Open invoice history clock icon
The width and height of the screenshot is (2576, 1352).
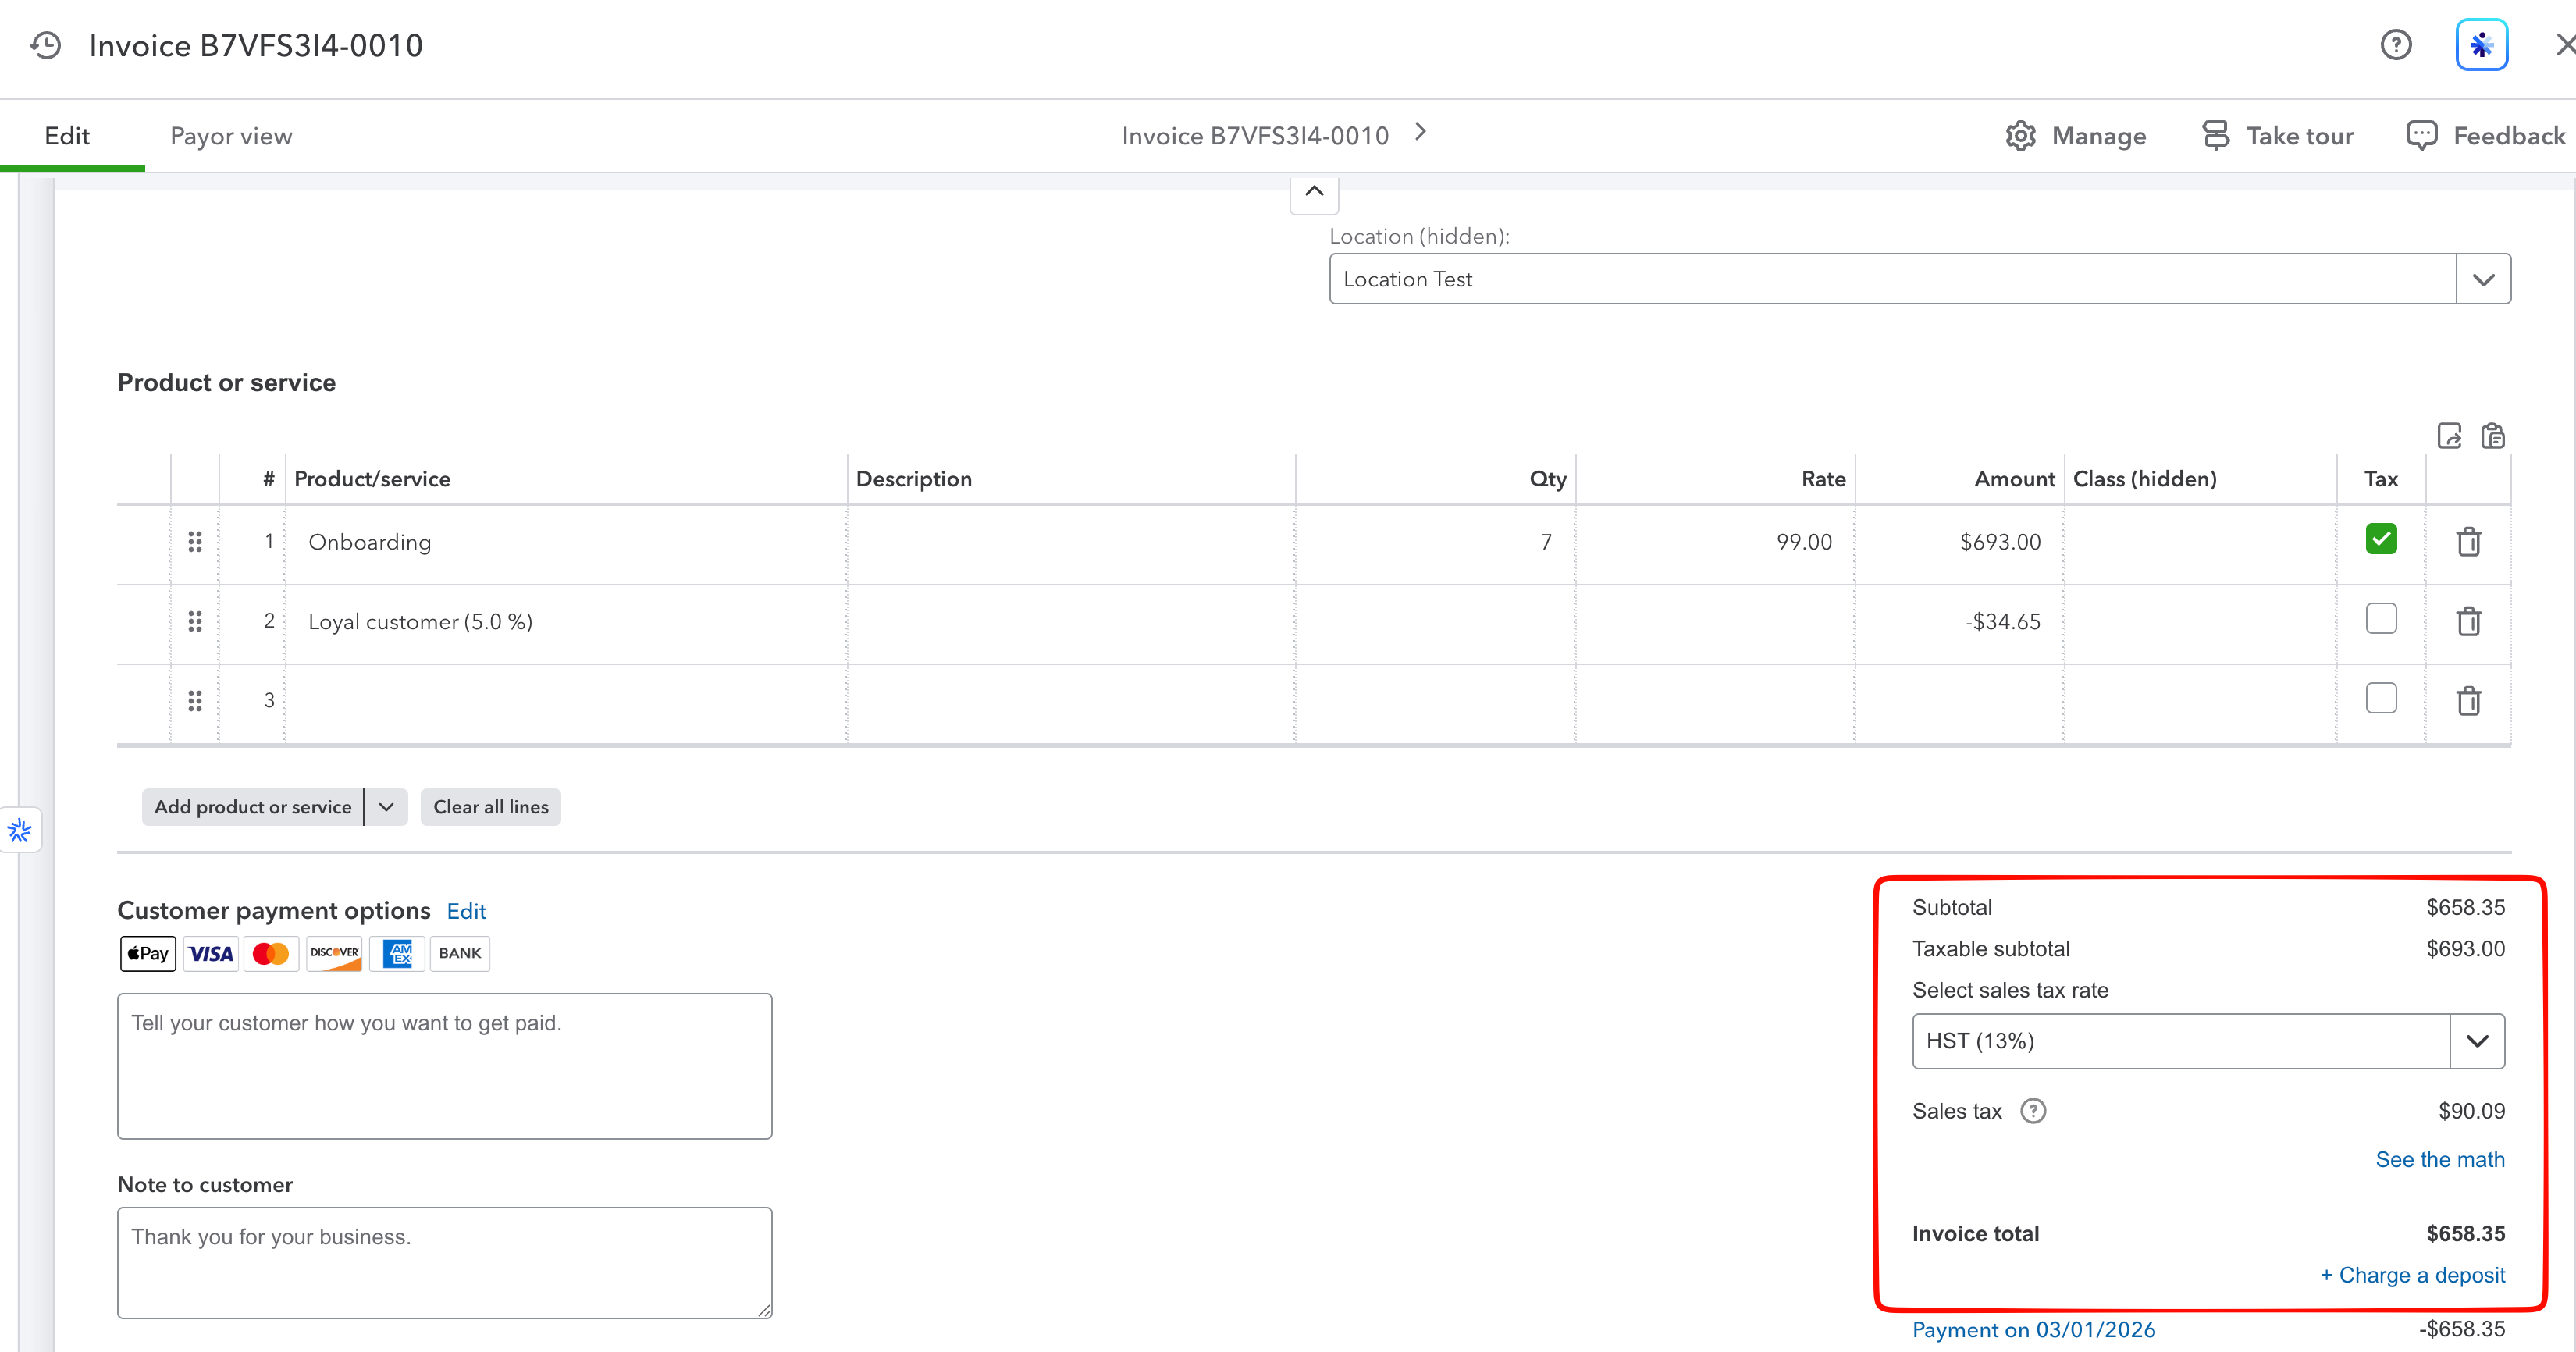[x=46, y=45]
